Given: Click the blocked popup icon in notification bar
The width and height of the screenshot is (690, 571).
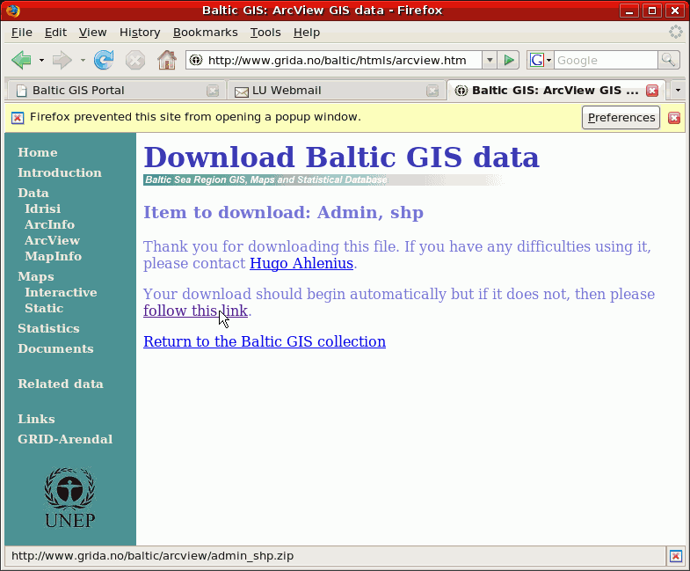Looking at the screenshot, I should [18, 118].
